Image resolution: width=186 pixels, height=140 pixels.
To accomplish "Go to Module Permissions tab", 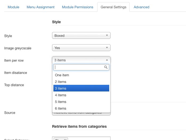I will click(x=78, y=7).
